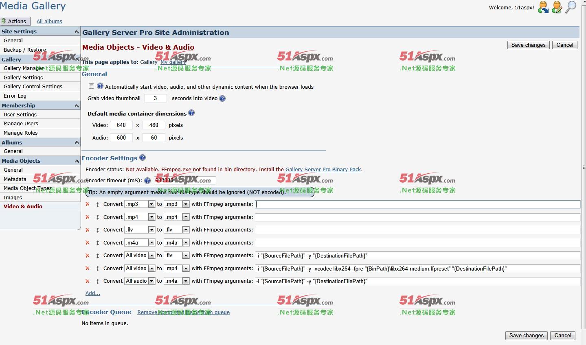This screenshot has width=586, height=345.
Task: Click reorder arrow on .mp3 conversion row
Action: 98,204
